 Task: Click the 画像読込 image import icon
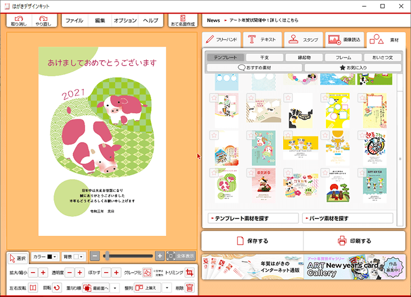[x=334, y=39]
